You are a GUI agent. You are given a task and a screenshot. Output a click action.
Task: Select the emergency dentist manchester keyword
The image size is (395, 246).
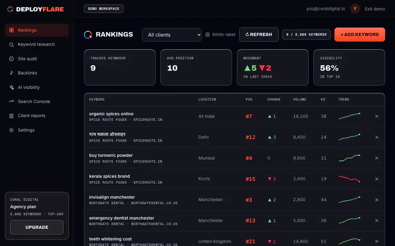(121, 218)
